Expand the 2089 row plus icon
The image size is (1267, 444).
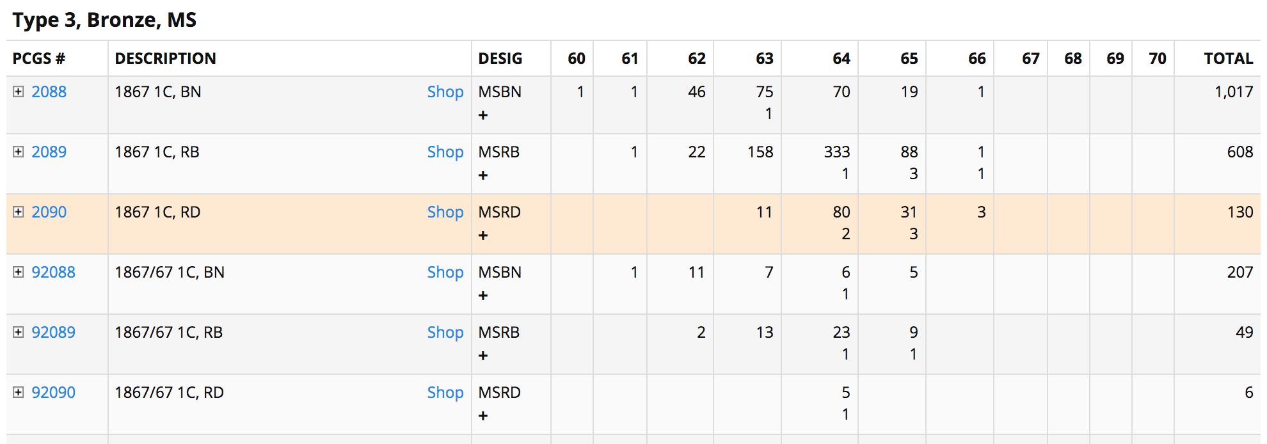[x=19, y=152]
